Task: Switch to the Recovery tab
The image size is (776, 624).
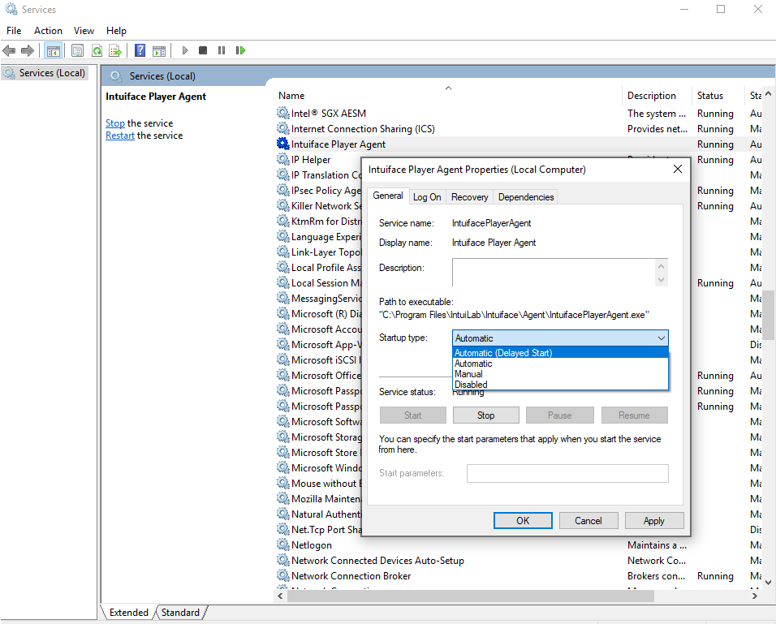Action: click(x=470, y=197)
